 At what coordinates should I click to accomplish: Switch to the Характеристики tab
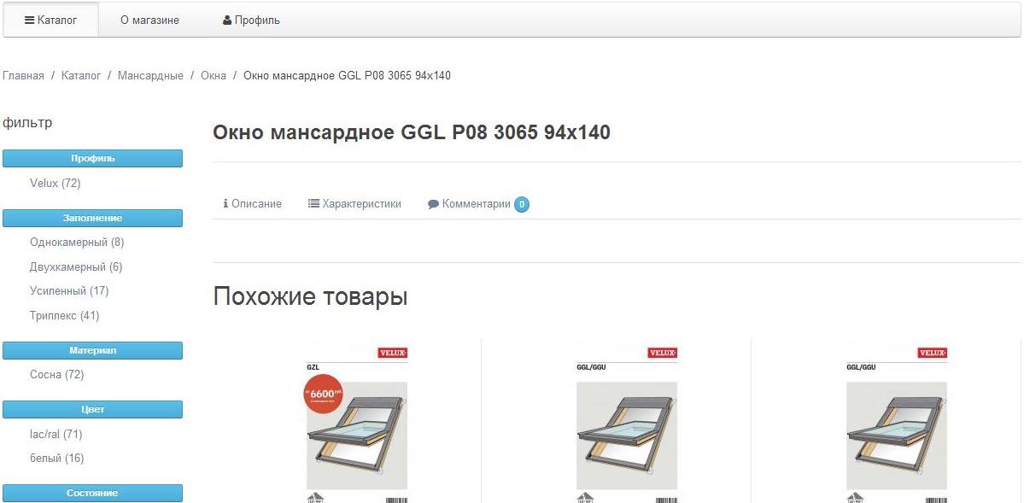pyautogui.click(x=354, y=204)
